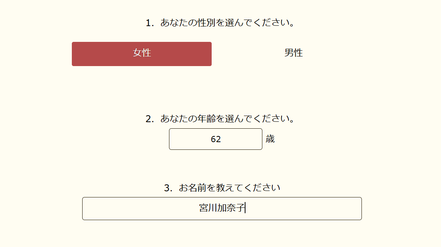441x247 pixels.
Task: Click the number 3. of third question
Action: click(168, 188)
